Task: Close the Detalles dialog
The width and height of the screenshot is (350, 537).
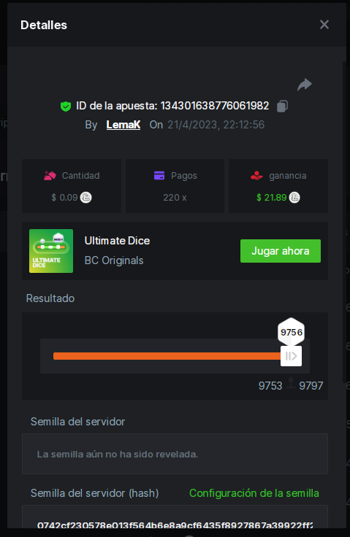Action: pyautogui.click(x=324, y=25)
